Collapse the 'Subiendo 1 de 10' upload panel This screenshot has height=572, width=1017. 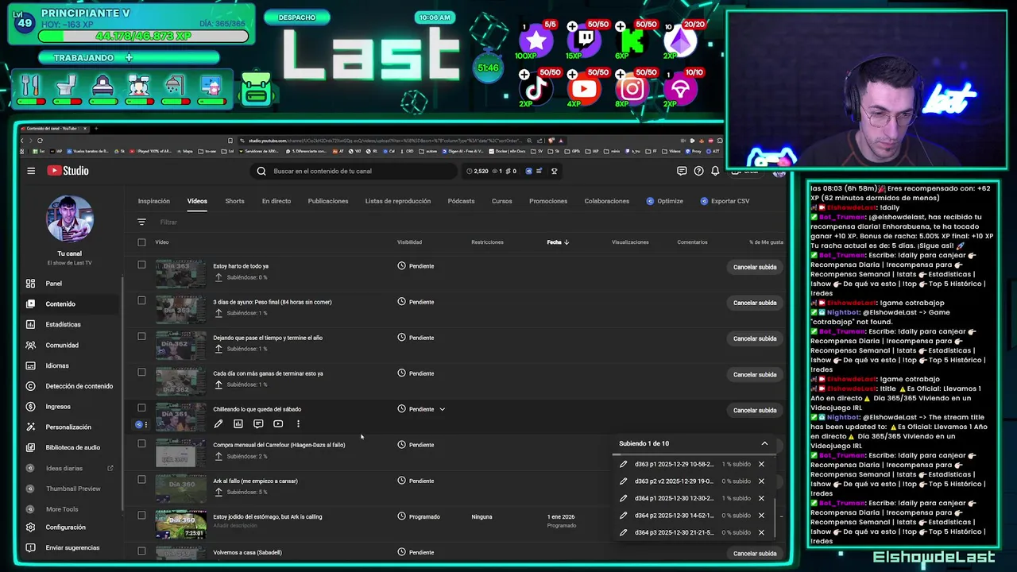tap(764, 443)
